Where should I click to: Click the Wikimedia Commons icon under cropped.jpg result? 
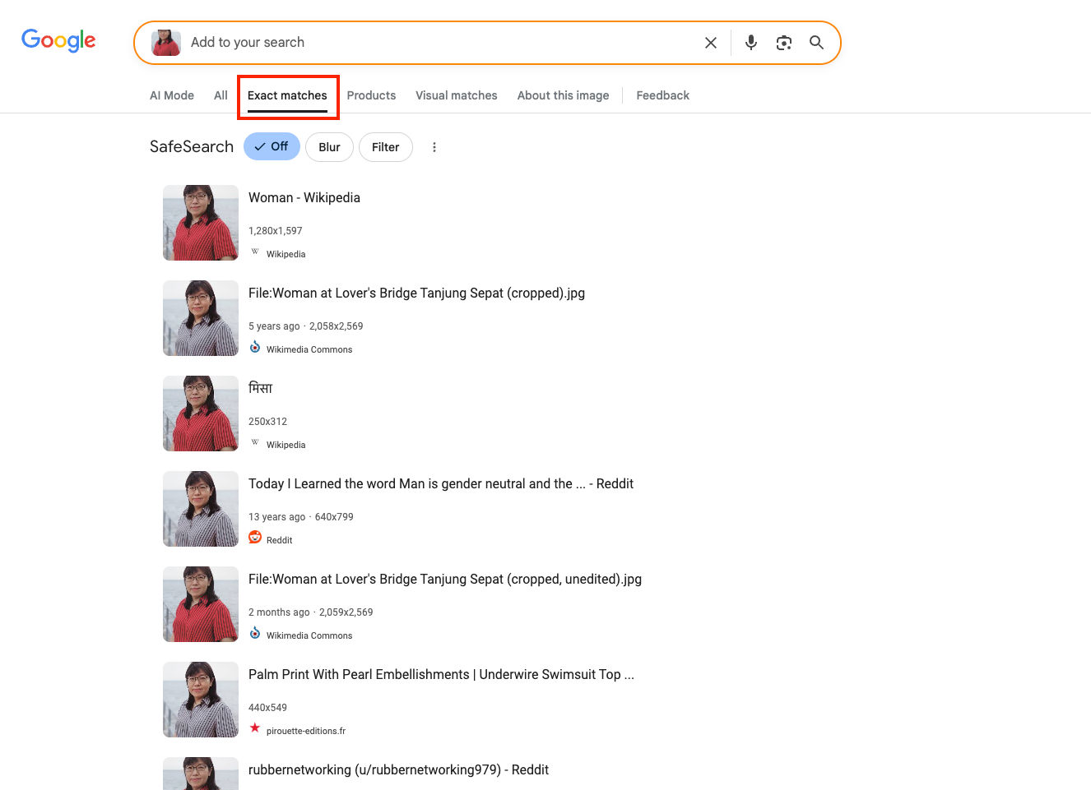point(255,348)
